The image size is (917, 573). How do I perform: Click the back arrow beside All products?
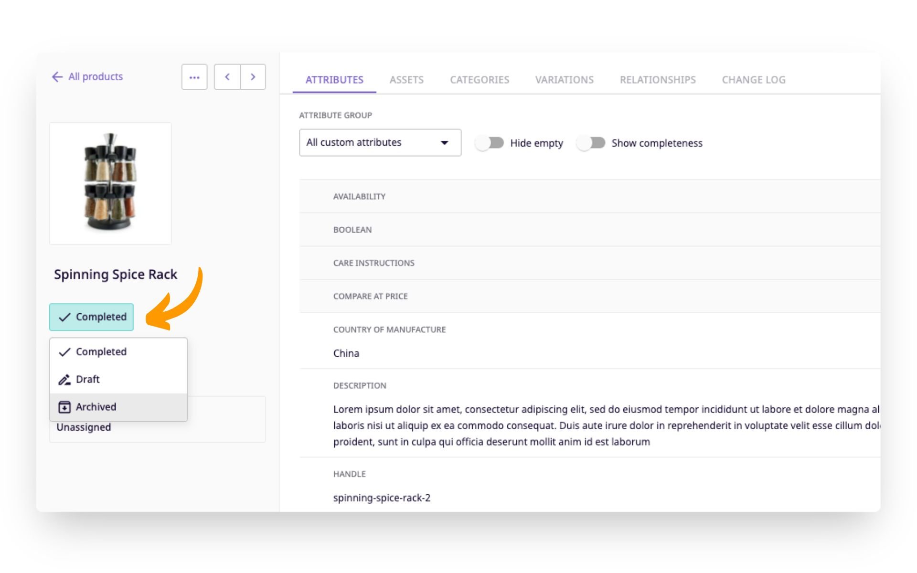[x=57, y=76]
